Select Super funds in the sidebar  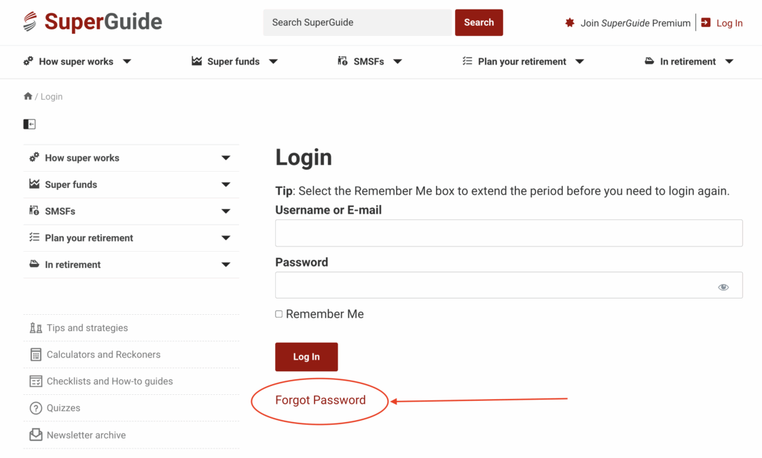(x=71, y=185)
